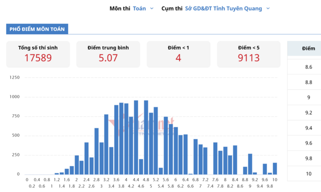Click the Điểm trung bình 5.07 card
Screen dimensions: 321x192
click(x=108, y=54)
